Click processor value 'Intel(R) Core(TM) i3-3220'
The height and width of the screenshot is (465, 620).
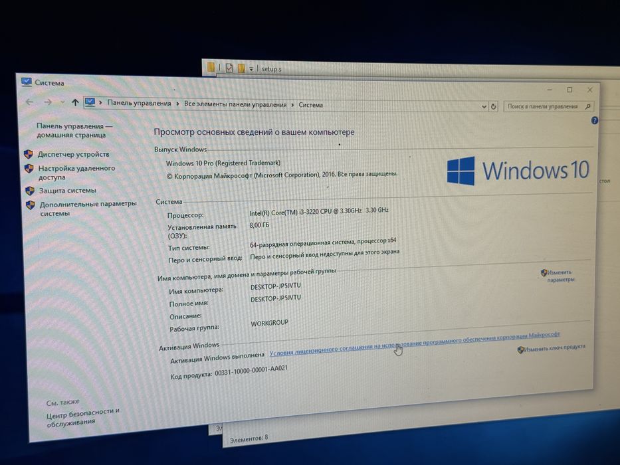pos(319,211)
